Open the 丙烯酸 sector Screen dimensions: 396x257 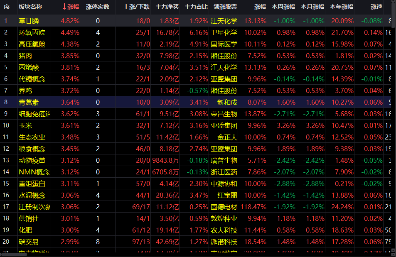coord(29,67)
